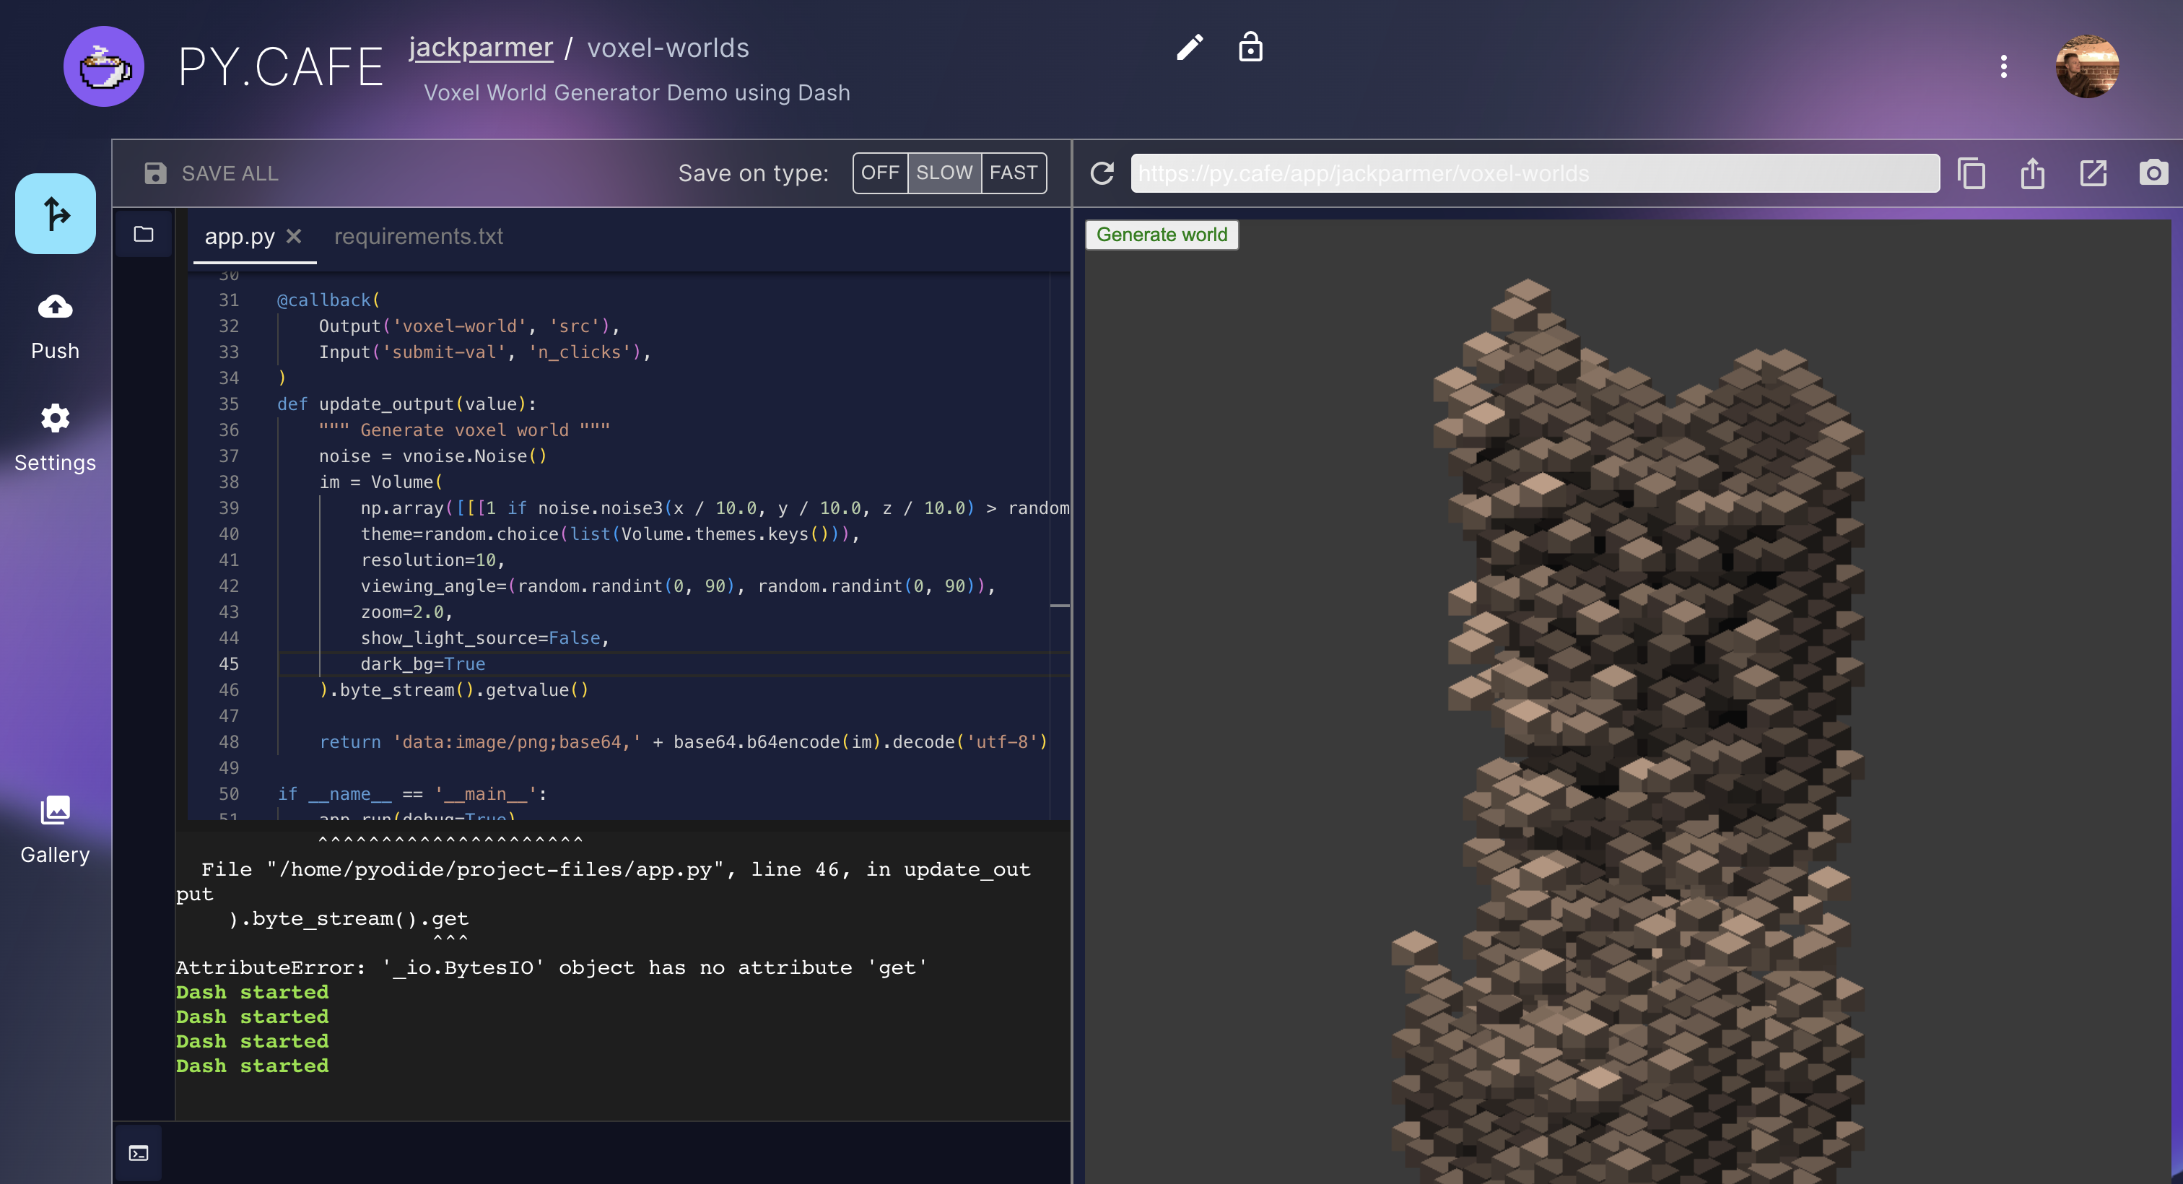The width and height of the screenshot is (2183, 1184).
Task: Expand the file browser panel
Action: [142, 234]
